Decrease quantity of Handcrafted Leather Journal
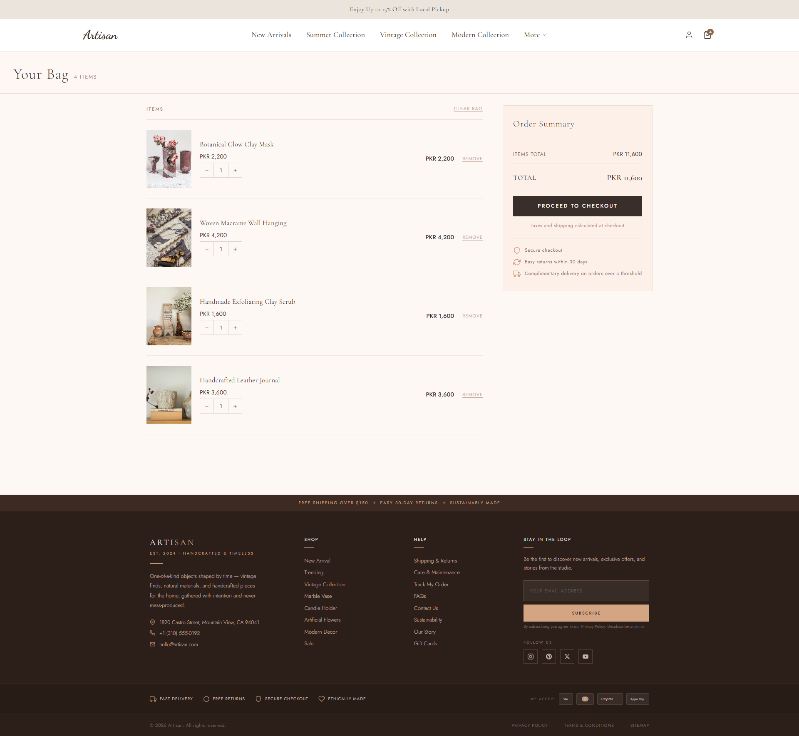Screen dimensions: 799x736 [207, 406]
